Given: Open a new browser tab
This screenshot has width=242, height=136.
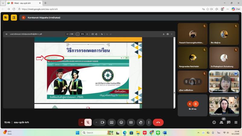Looking at the screenshot, I should point(45,3).
